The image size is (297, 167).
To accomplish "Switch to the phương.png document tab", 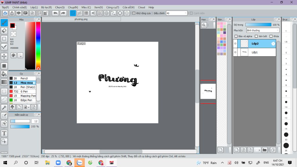I will pyautogui.click(x=81, y=19).
